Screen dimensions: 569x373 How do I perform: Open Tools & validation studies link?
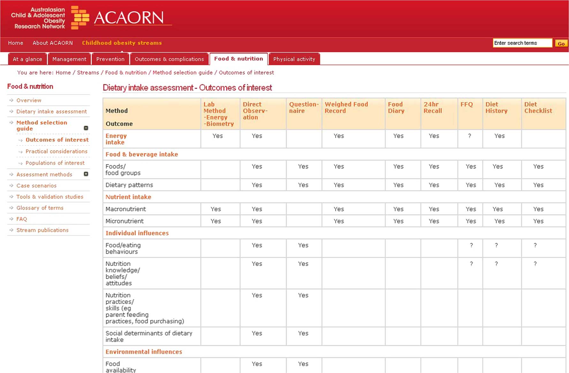click(50, 197)
